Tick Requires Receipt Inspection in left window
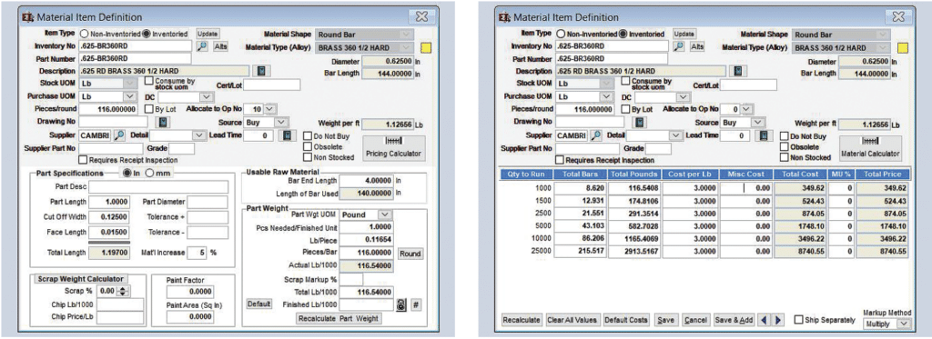 (83, 160)
